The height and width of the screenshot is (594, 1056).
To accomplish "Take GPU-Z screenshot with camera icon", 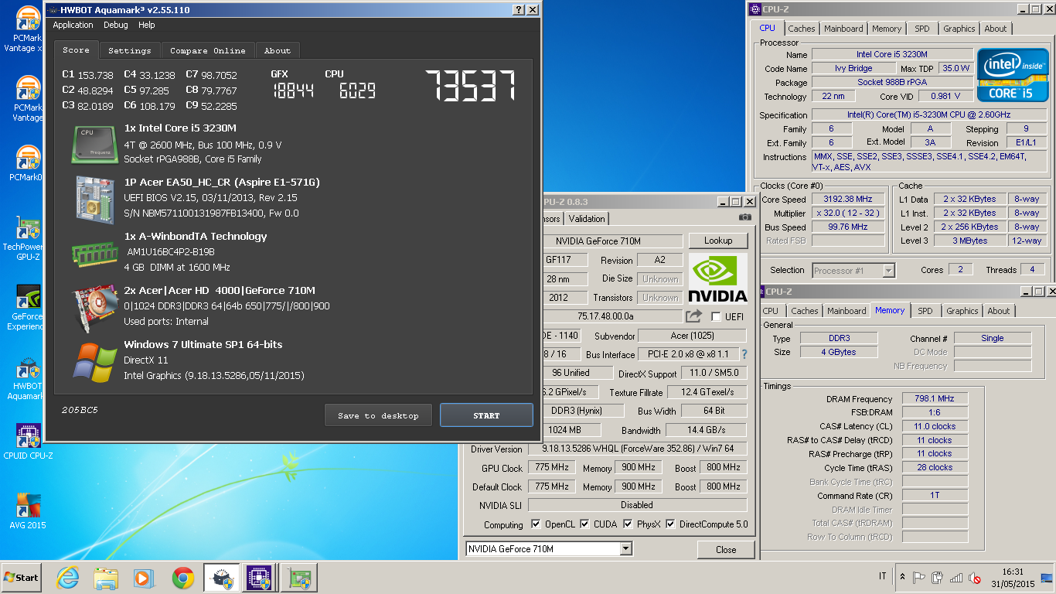I will click(744, 218).
